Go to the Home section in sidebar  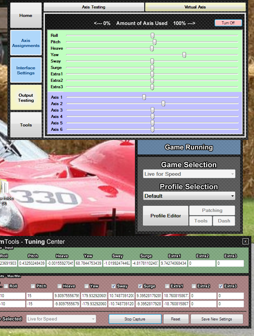pyautogui.click(x=26, y=16)
